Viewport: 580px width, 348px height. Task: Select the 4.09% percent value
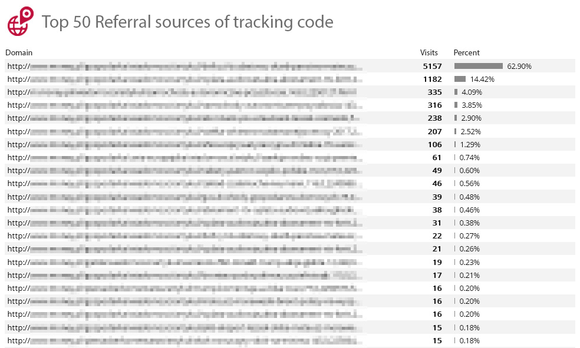(472, 92)
